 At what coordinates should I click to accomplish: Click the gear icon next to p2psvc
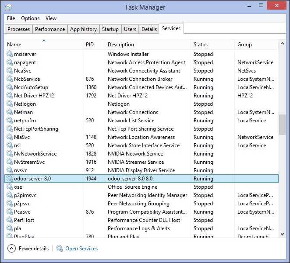click(x=10, y=203)
